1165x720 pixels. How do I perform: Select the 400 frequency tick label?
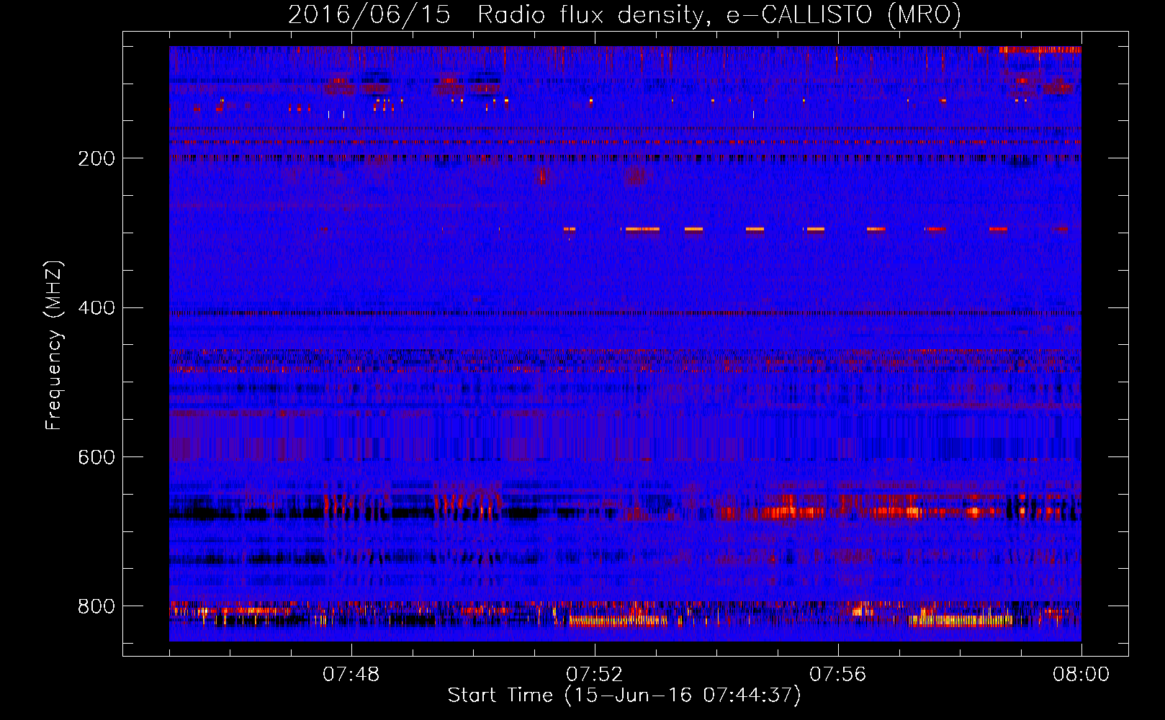click(x=96, y=308)
